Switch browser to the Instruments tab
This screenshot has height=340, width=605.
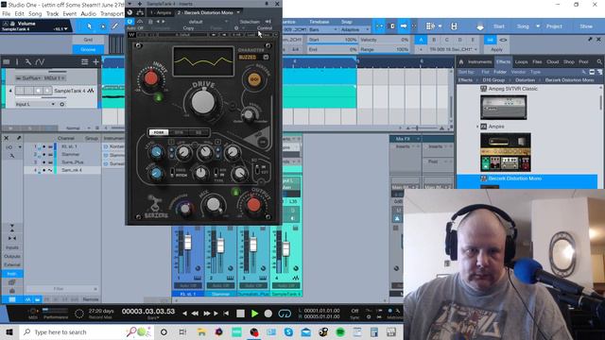click(479, 61)
